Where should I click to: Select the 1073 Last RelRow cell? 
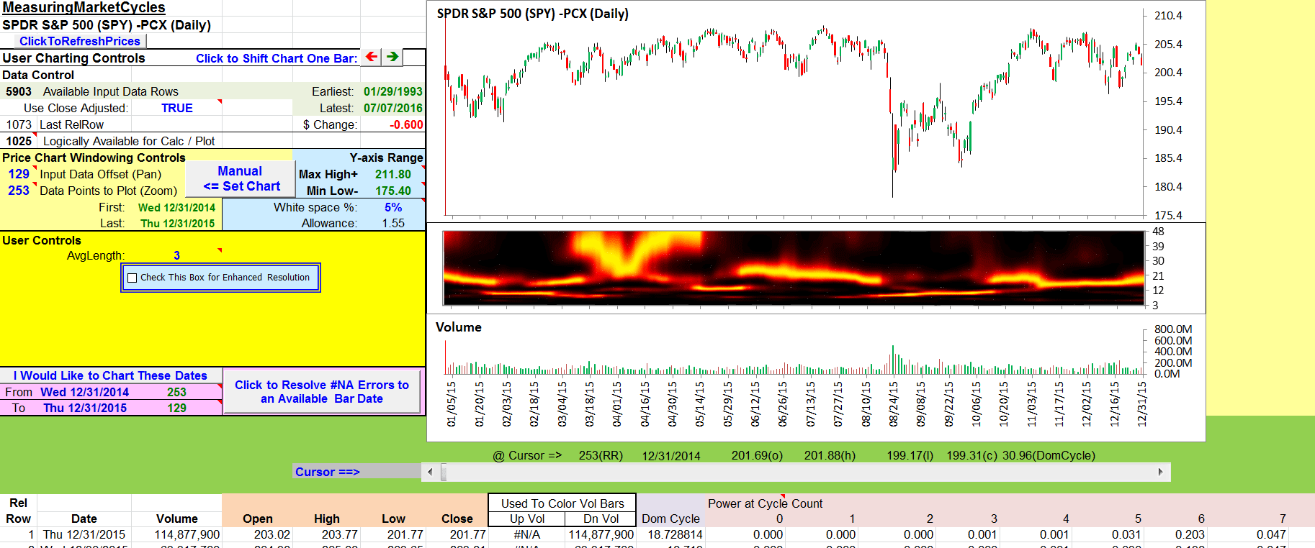19,124
